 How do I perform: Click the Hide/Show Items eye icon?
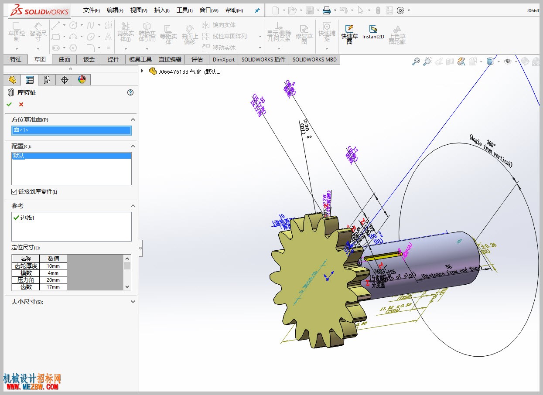508,62
